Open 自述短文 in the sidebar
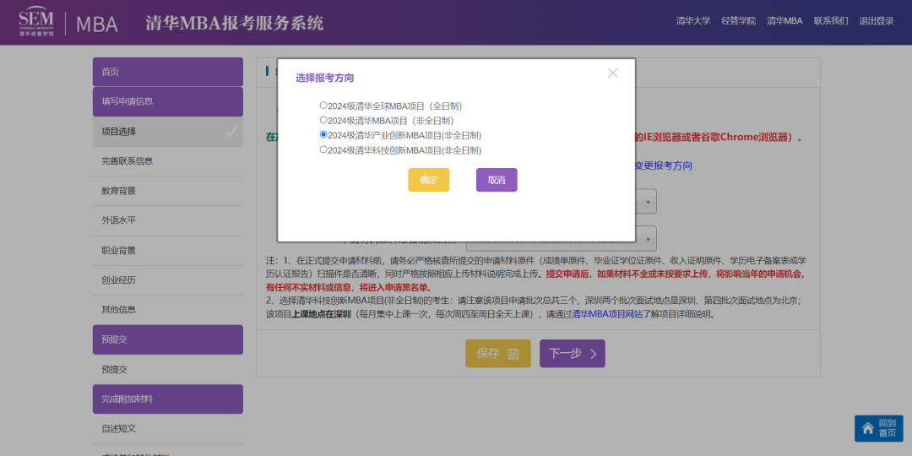Screen dimensions: 912x456 pos(167,429)
